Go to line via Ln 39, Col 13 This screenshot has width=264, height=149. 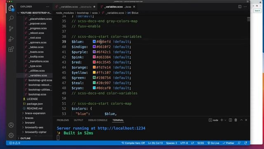pyautogui.click(x=156, y=143)
